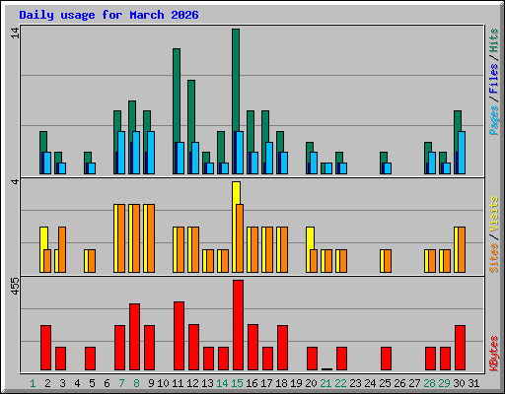Click the 'Sites' legend label
Screen dimensions: 505x394
[x=493, y=258]
